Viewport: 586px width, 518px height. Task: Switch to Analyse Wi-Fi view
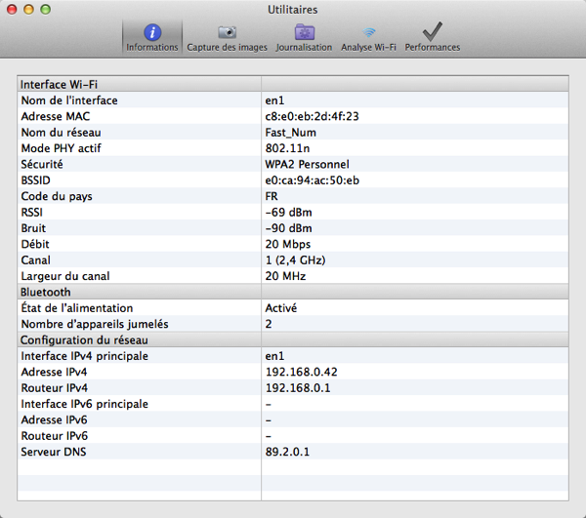point(369,36)
